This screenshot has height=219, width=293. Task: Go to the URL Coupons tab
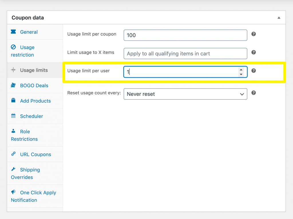[x=35, y=154]
